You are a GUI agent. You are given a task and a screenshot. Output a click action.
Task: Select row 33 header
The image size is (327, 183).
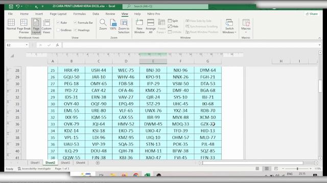17,104
